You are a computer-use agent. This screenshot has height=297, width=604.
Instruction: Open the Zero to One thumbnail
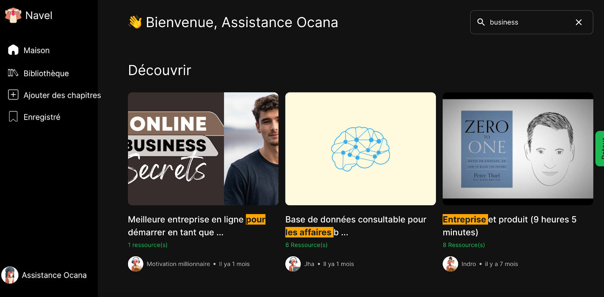click(518, 149)
